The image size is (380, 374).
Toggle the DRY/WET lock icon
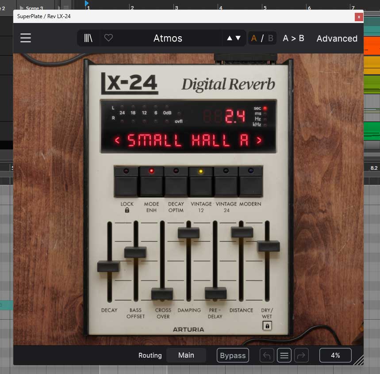point(267,326)
